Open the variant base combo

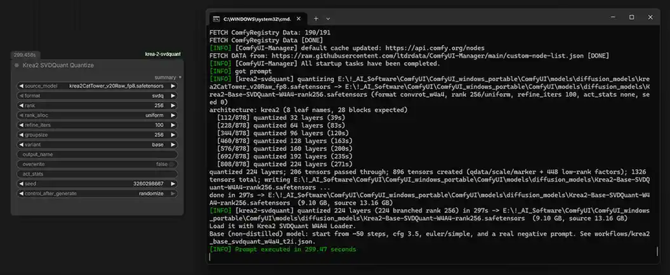(97, 144)
